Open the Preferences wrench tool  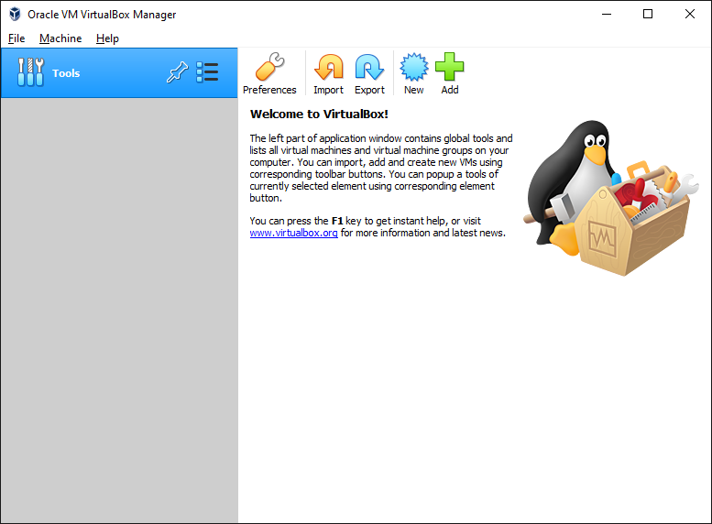tap(269, 73)
